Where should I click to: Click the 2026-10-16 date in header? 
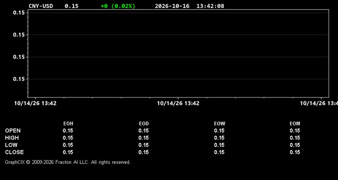tap(172, 6)
